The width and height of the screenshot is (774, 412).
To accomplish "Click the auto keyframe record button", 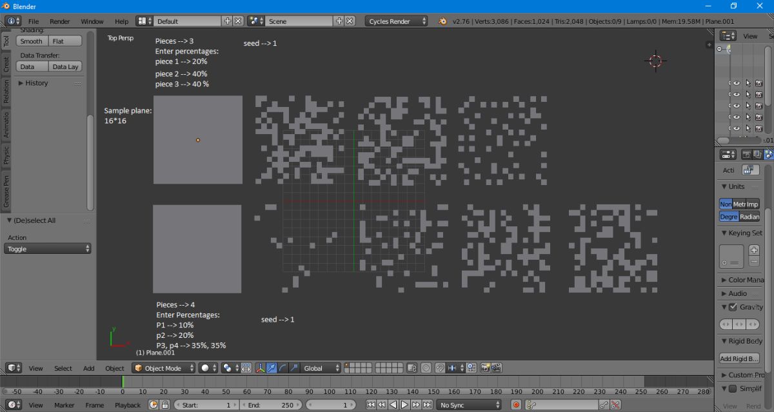I will [x=516, y=405].
